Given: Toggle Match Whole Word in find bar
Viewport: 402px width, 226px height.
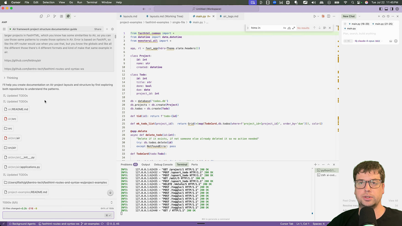Looking at the screenshot, I should [x=289, y=28].
